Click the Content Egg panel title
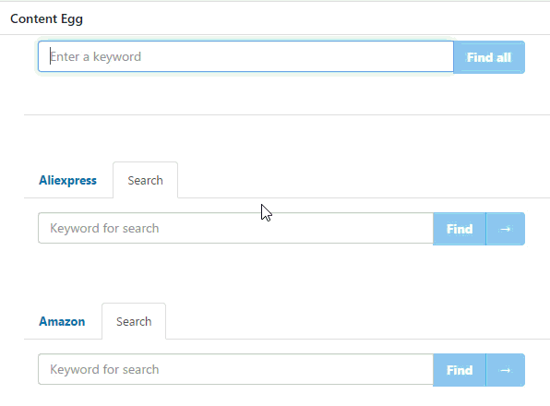Screen dimensions: 550x406 coord(47,19)
